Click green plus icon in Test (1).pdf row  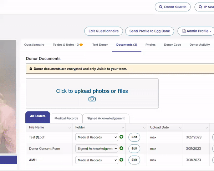121,137
